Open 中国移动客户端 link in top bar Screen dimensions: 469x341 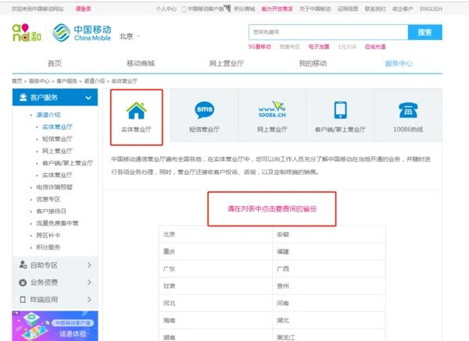coord(206,9)
